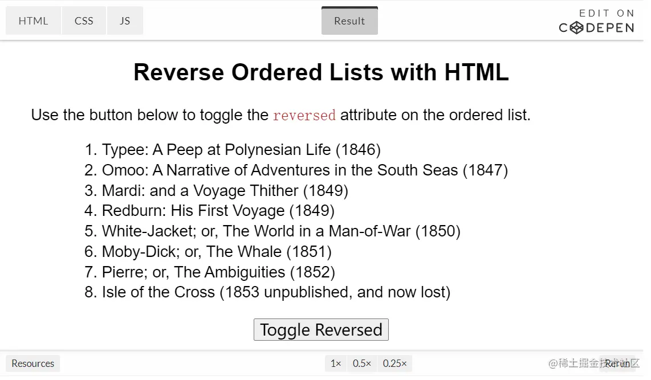
Task: Select the White-Jacket list entry
Action: click(x=281, y=231)
